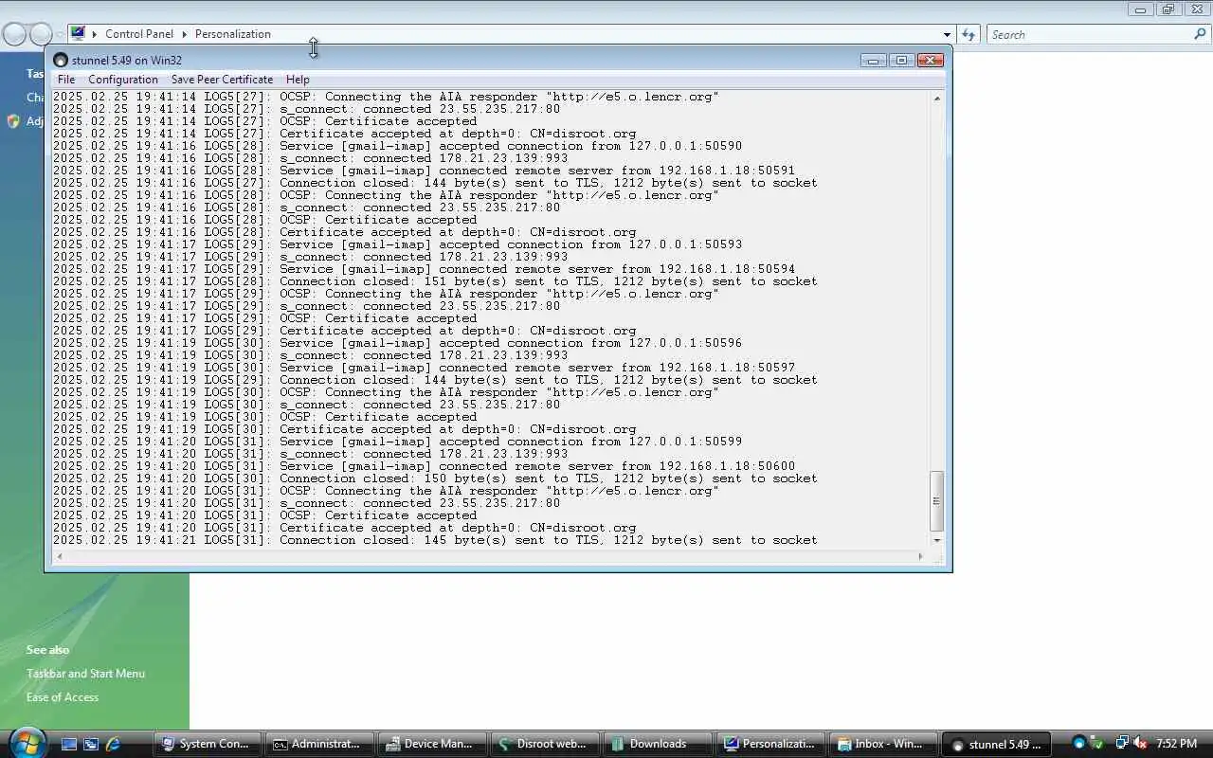Screen dimensions: 1213x758
Task: Click Show Desktop quick launch icon
Action: coord(68,745)
